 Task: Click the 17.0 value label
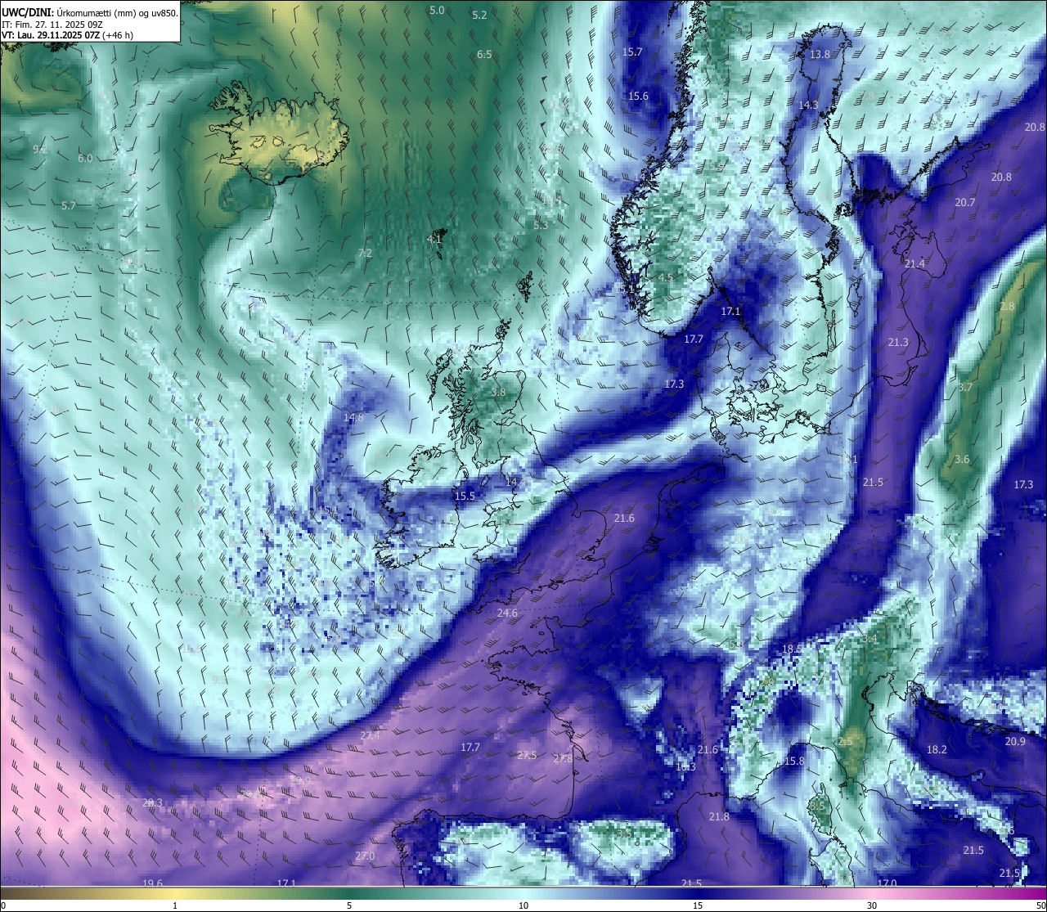tap(887, 883)
